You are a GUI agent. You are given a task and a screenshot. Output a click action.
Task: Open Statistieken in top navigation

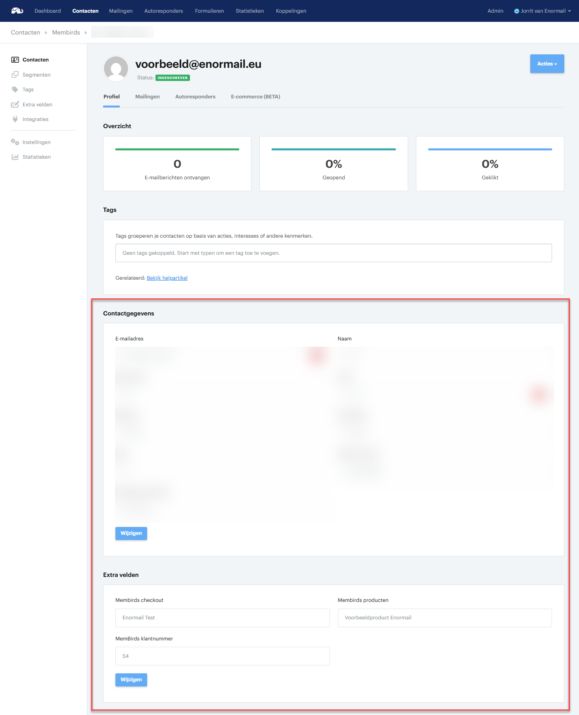coord(250,11)
